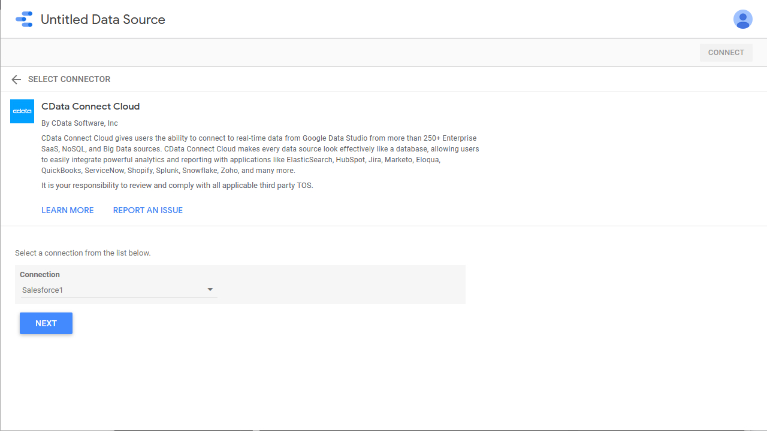Click the Data Studio logo icon
The image size is (767, 431).
pos(24,19)
